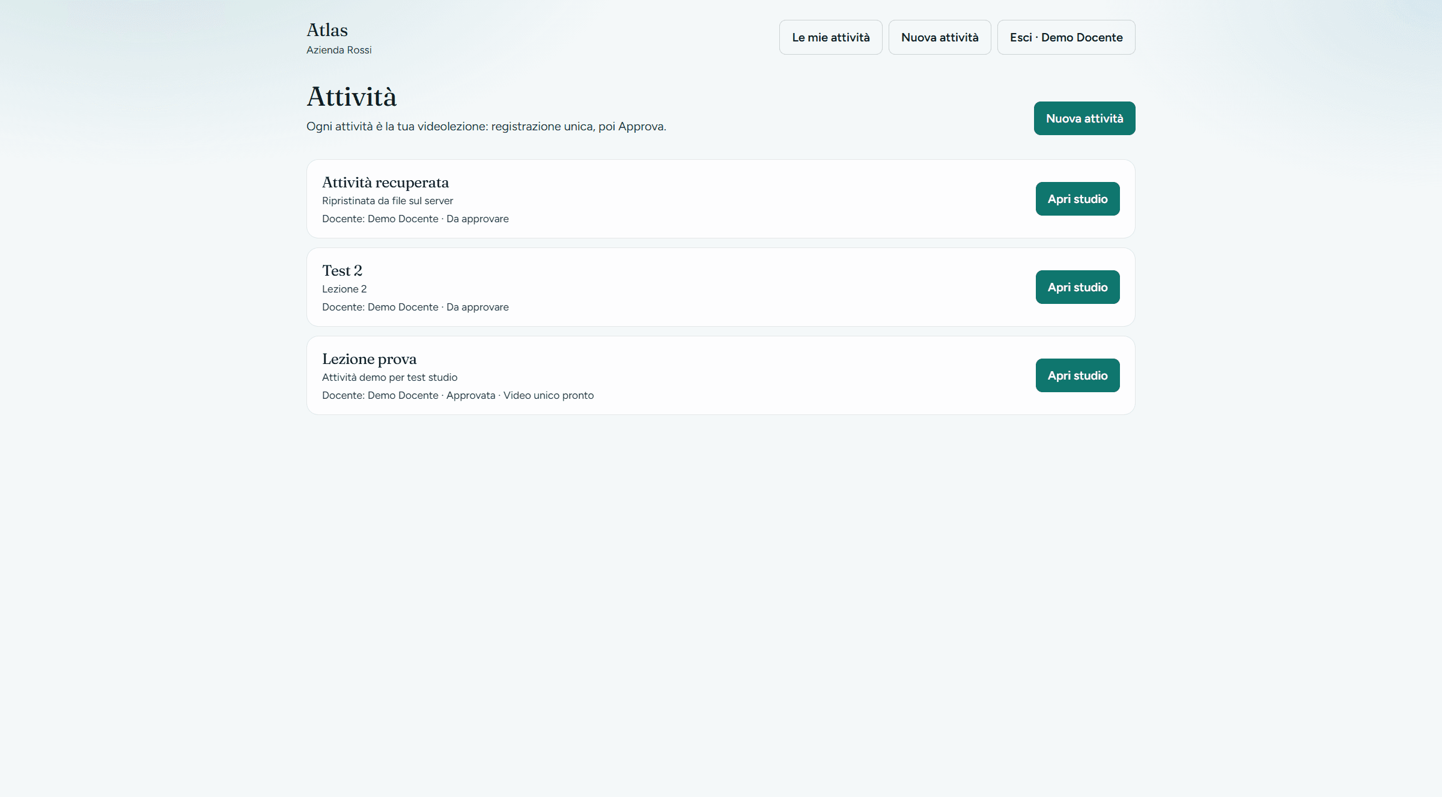Open studio for Lezione prova

pyautogui.click(x=1077, y=375)
